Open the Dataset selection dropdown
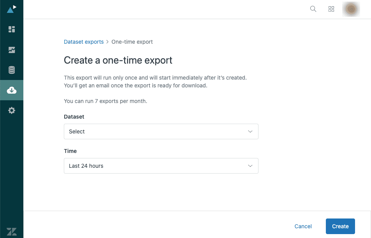This screenshot has width=371, height=238. tap(161, 131)
